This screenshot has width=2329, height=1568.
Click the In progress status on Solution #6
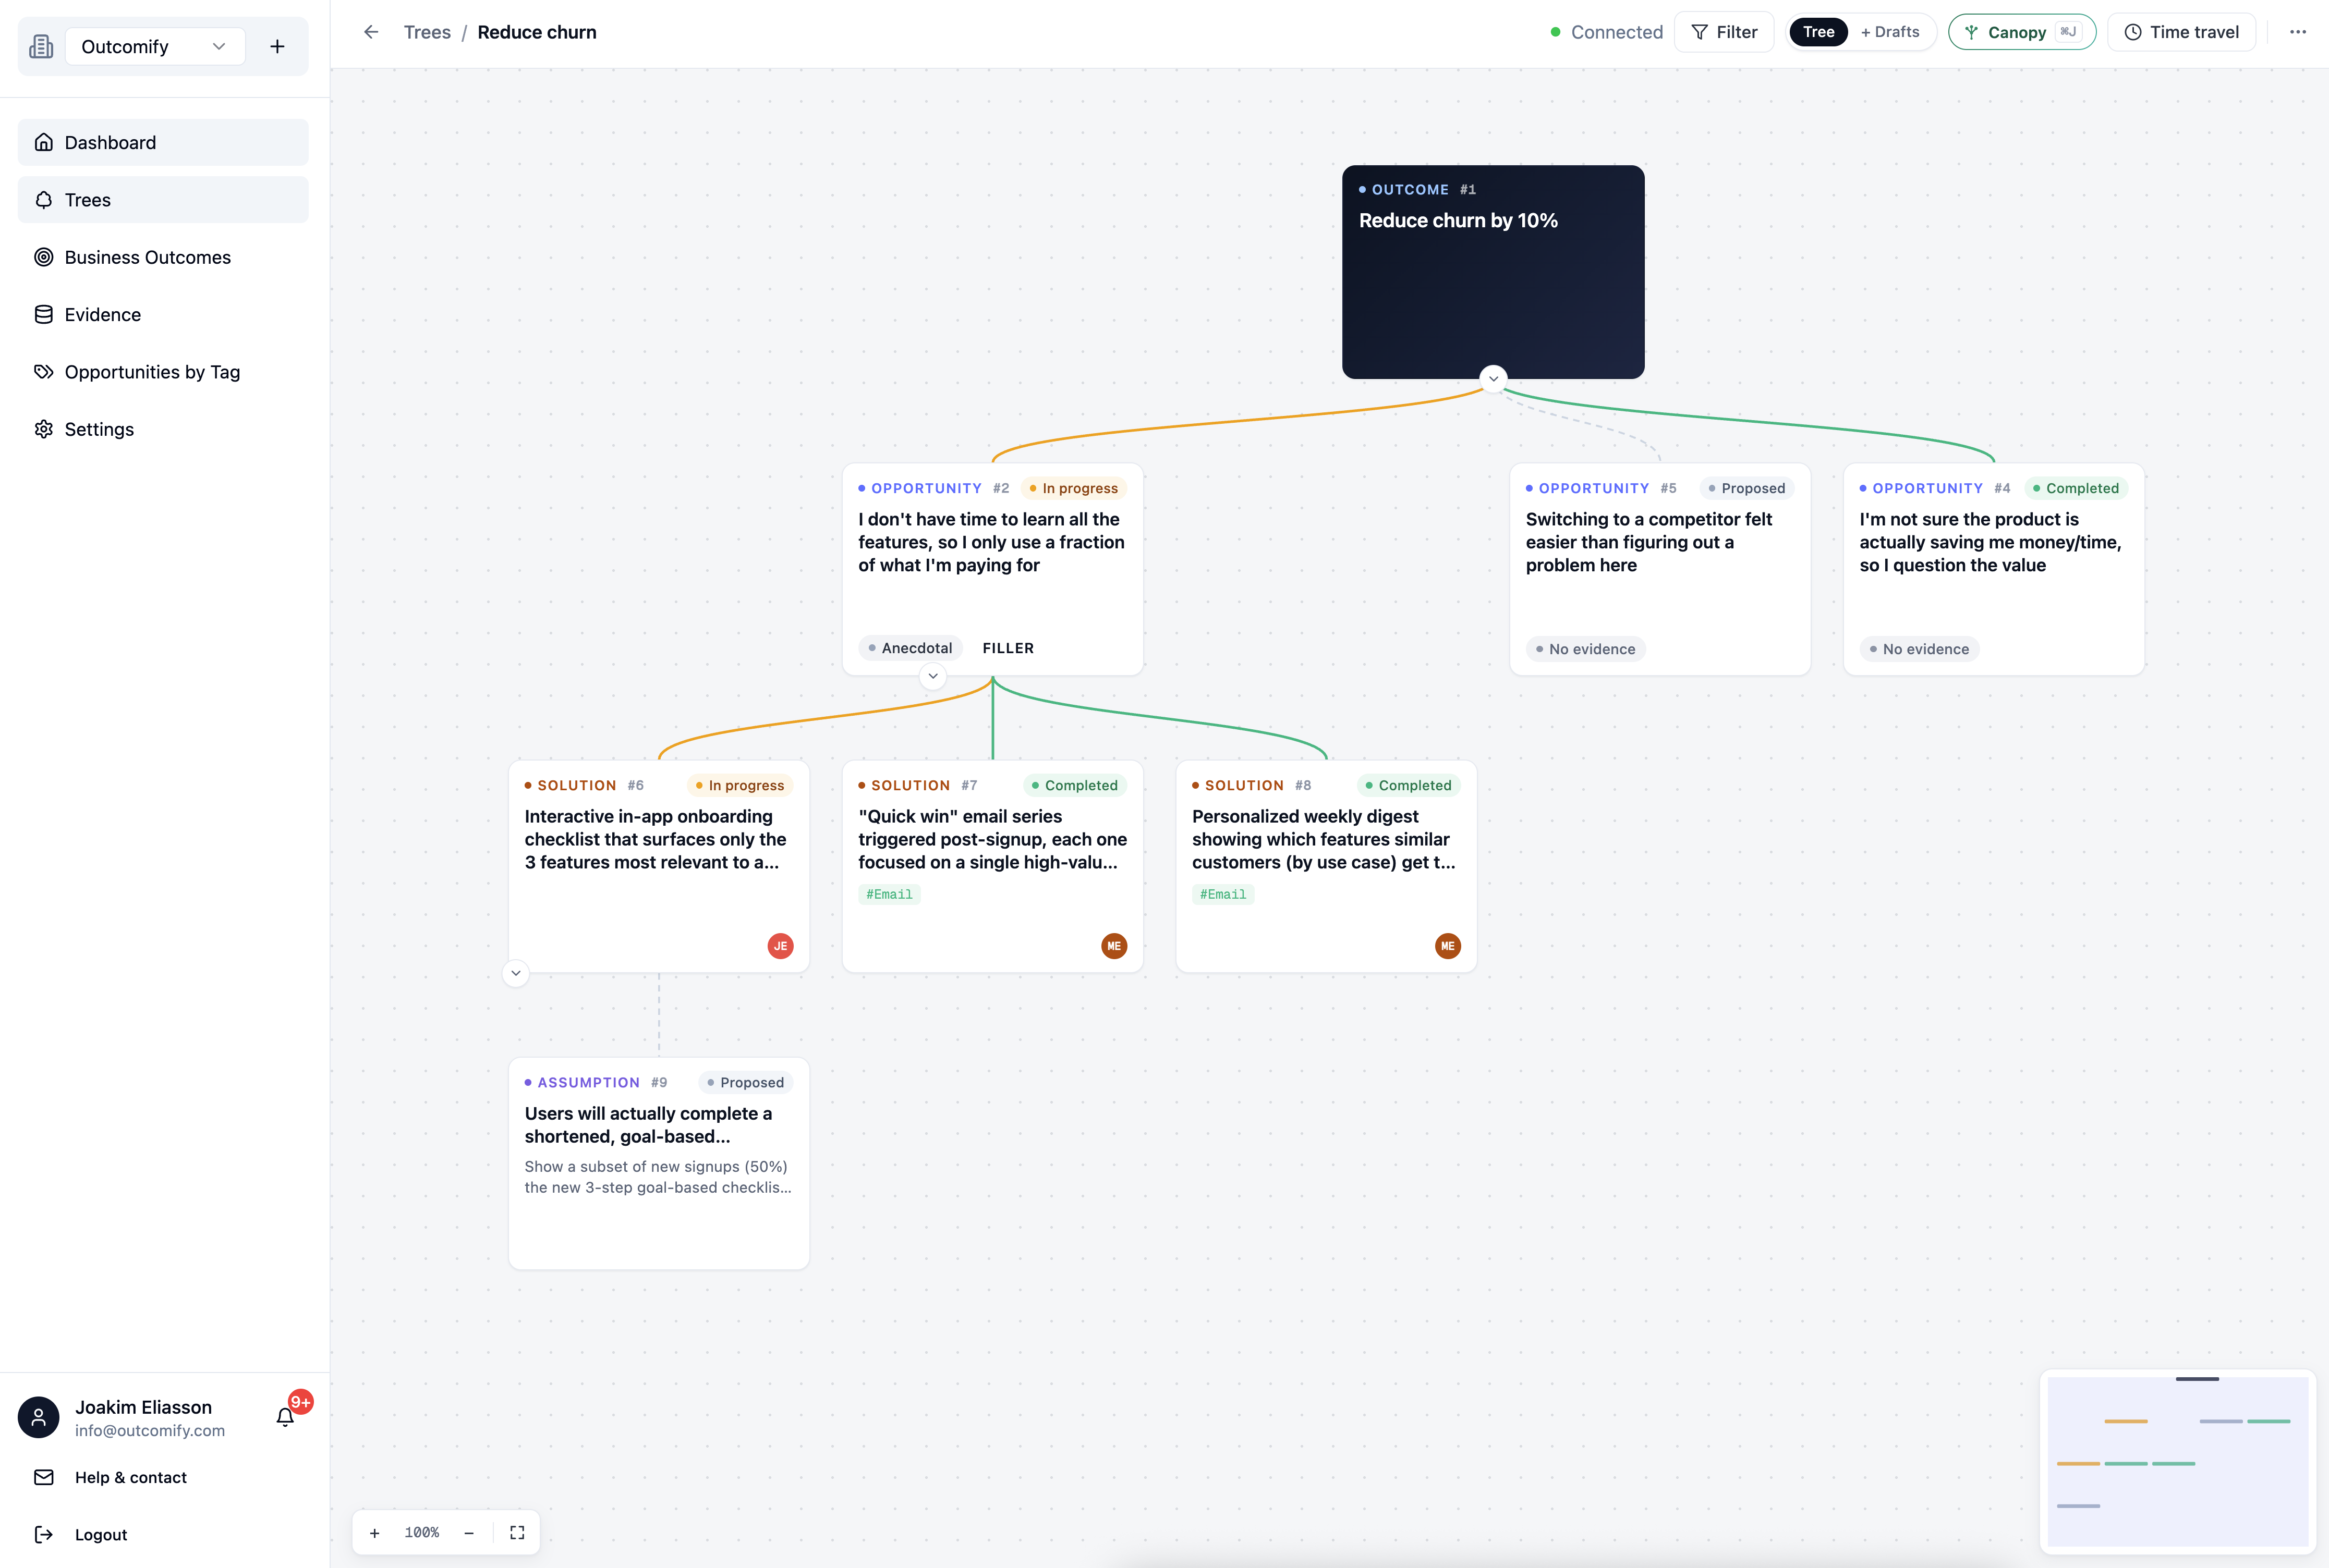(739, 785)
